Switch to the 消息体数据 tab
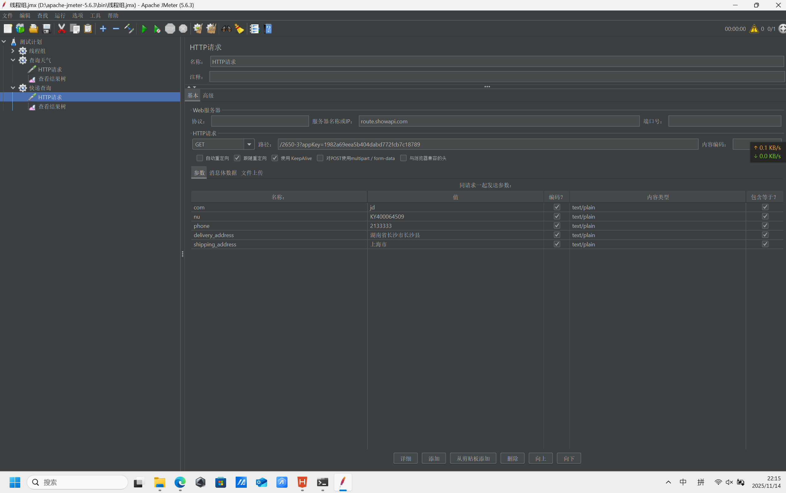The height and width of the screenshot is (493, 786). tap(223, 173)
